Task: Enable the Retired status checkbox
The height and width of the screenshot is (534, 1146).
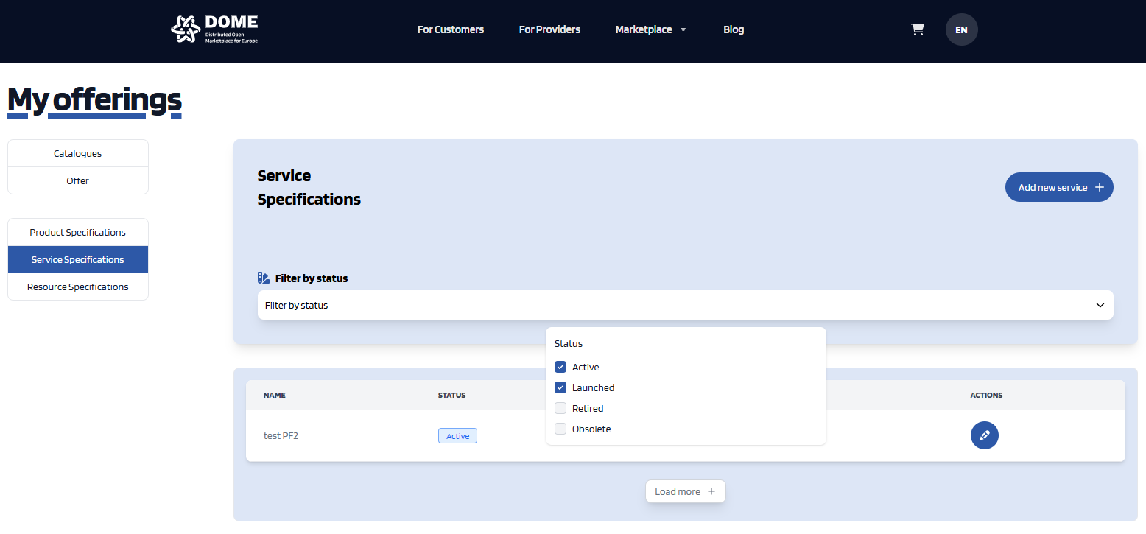Action: [x=560, y=408]
